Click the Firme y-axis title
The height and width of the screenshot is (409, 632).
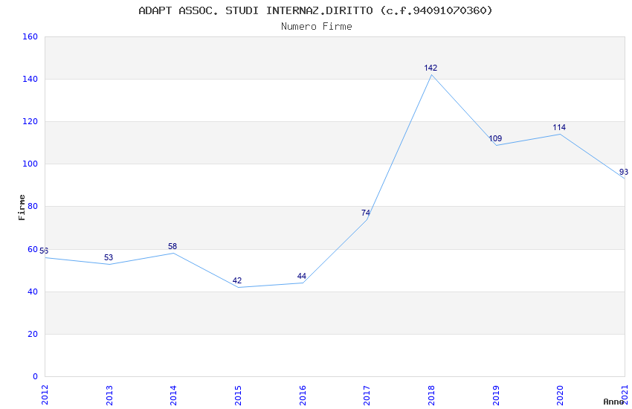(22, 207)
